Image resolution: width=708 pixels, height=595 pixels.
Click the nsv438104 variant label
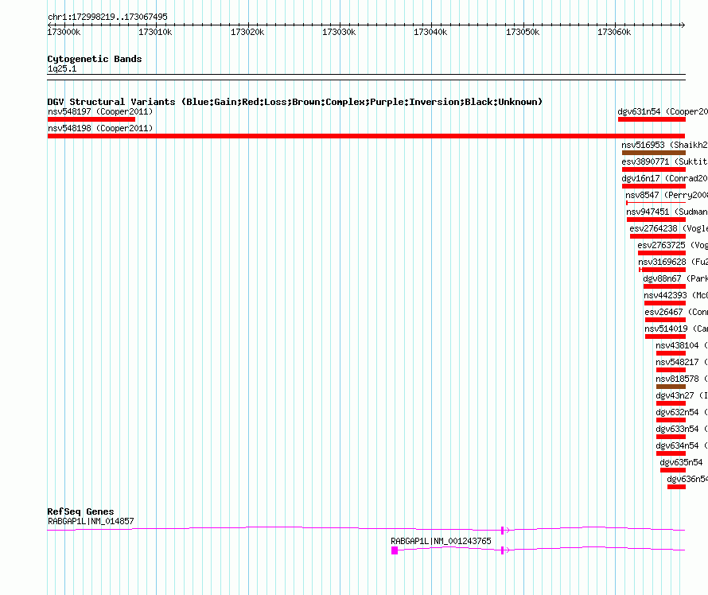682,345
